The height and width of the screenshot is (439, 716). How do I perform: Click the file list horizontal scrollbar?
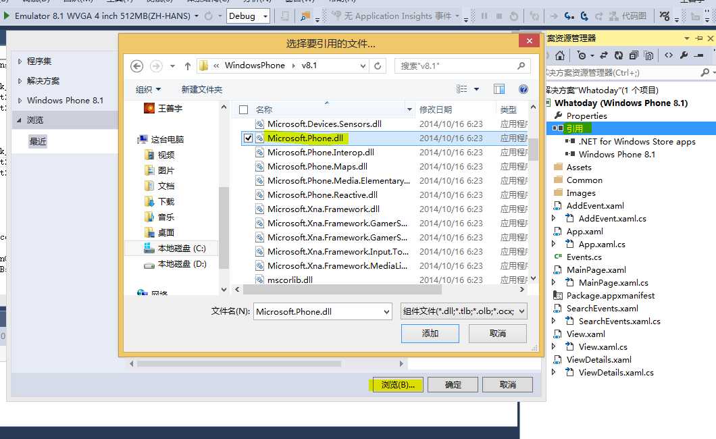(x=343, y=289)
